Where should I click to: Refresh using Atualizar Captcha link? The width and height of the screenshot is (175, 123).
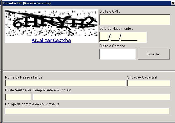tap(51, 40)
